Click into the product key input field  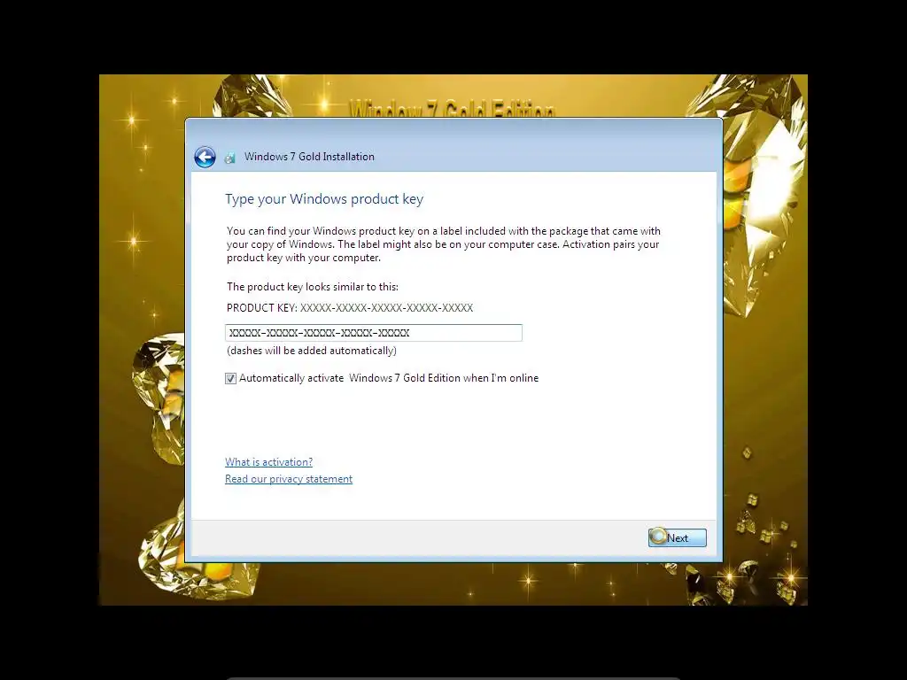pos(374,333)
